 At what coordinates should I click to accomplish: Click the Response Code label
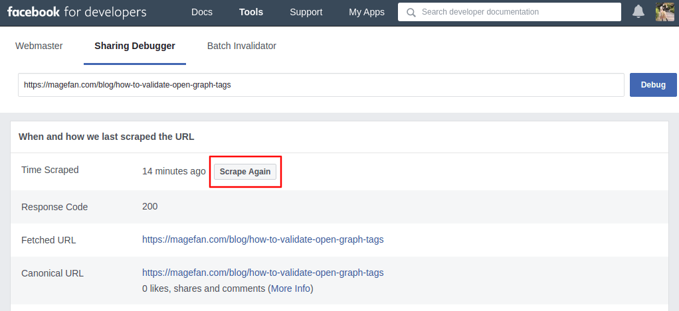[x=54, y=207]
